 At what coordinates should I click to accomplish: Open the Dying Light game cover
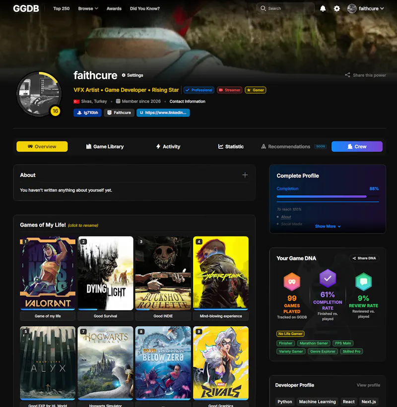pos(106,273)
